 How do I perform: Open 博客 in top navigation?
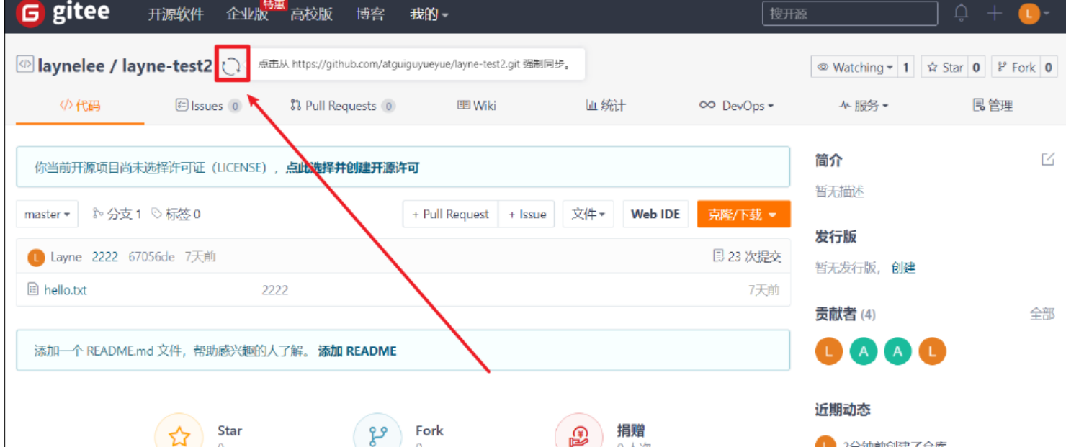pos(370,14)
